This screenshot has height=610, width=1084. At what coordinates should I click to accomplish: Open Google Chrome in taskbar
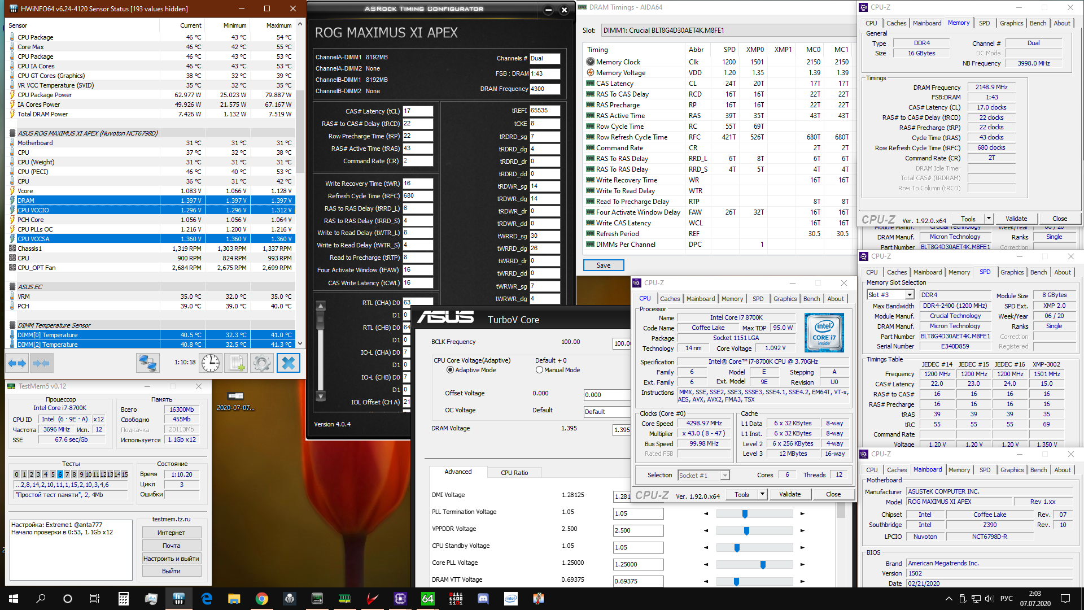click(262, 599)
